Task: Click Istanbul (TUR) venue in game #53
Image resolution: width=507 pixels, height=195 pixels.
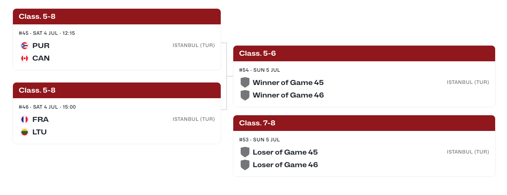Action: click(468, 152)
